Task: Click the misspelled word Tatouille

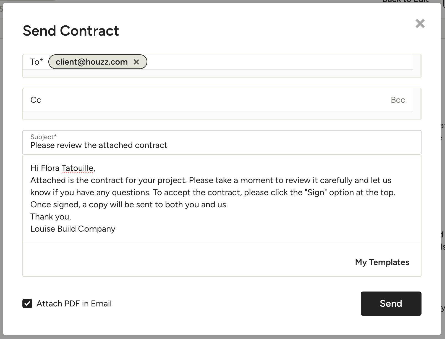Action: click(77, 168)
